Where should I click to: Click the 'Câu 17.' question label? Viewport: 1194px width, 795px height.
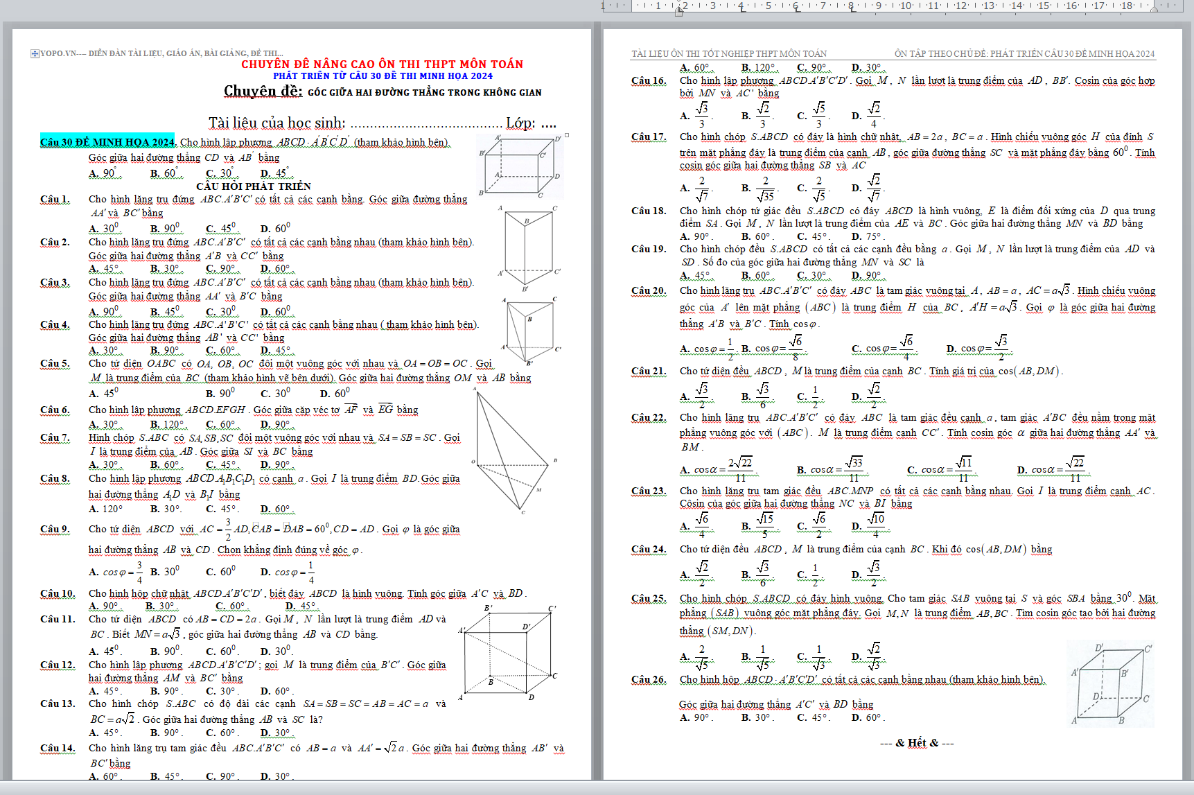tap(649, 137)
